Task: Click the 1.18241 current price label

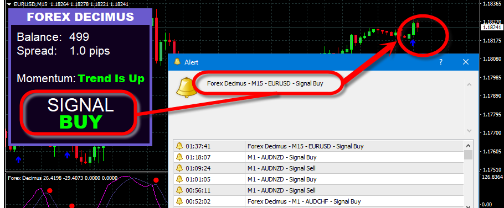Action: click(x=491, y=28)
